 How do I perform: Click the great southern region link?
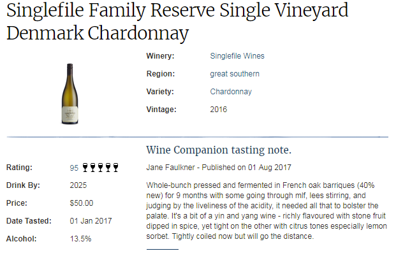click(235, 74)
